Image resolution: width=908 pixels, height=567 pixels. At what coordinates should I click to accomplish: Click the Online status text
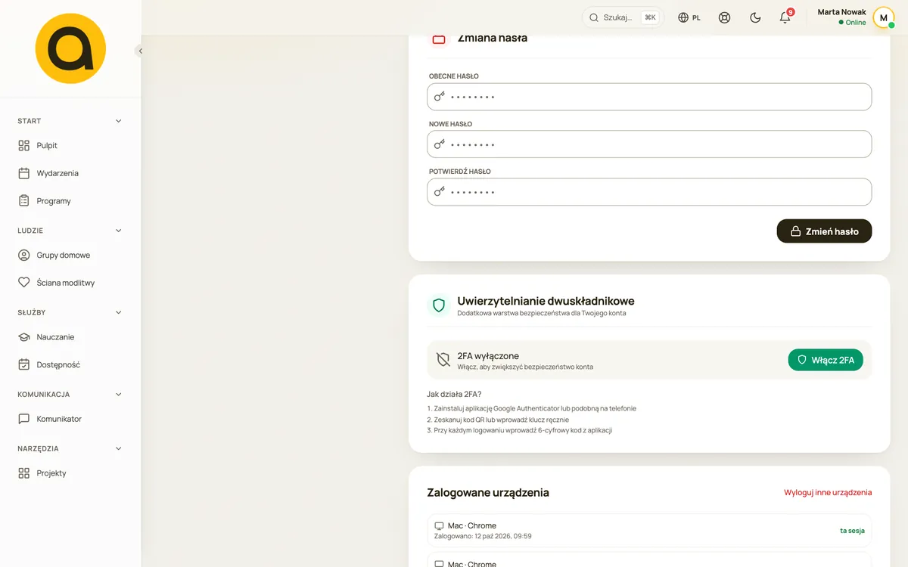(856, 23)
